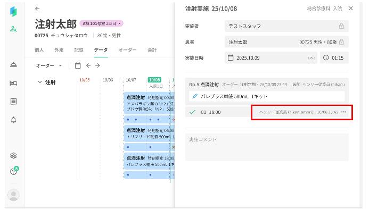Screen dimensions: 369x216
Task: Switch to the 会計 tab
Action: 152,50
